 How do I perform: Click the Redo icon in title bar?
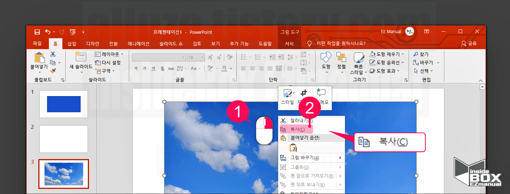click(62, 32)
